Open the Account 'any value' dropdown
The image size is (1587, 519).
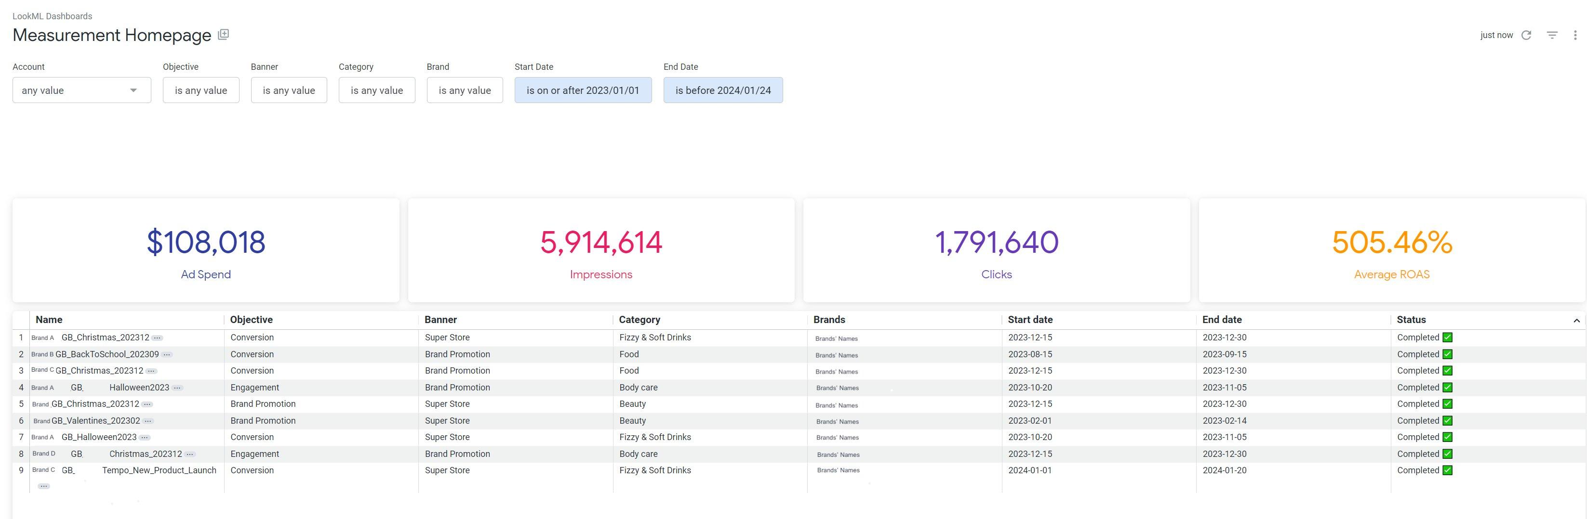[x=81, y=90]
